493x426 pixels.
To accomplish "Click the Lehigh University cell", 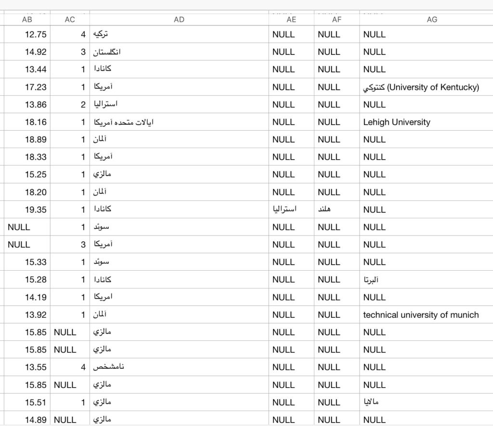I will coord(397,122).
